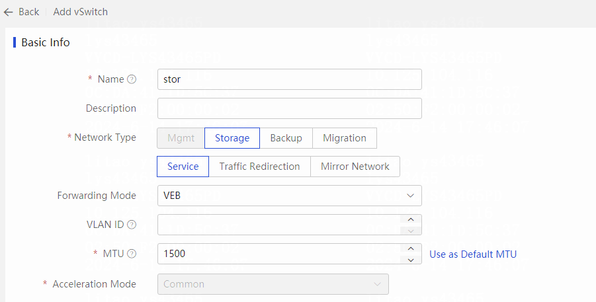596x302 pixels.
Task: Click the Network Type label
Action: [105, 137]
